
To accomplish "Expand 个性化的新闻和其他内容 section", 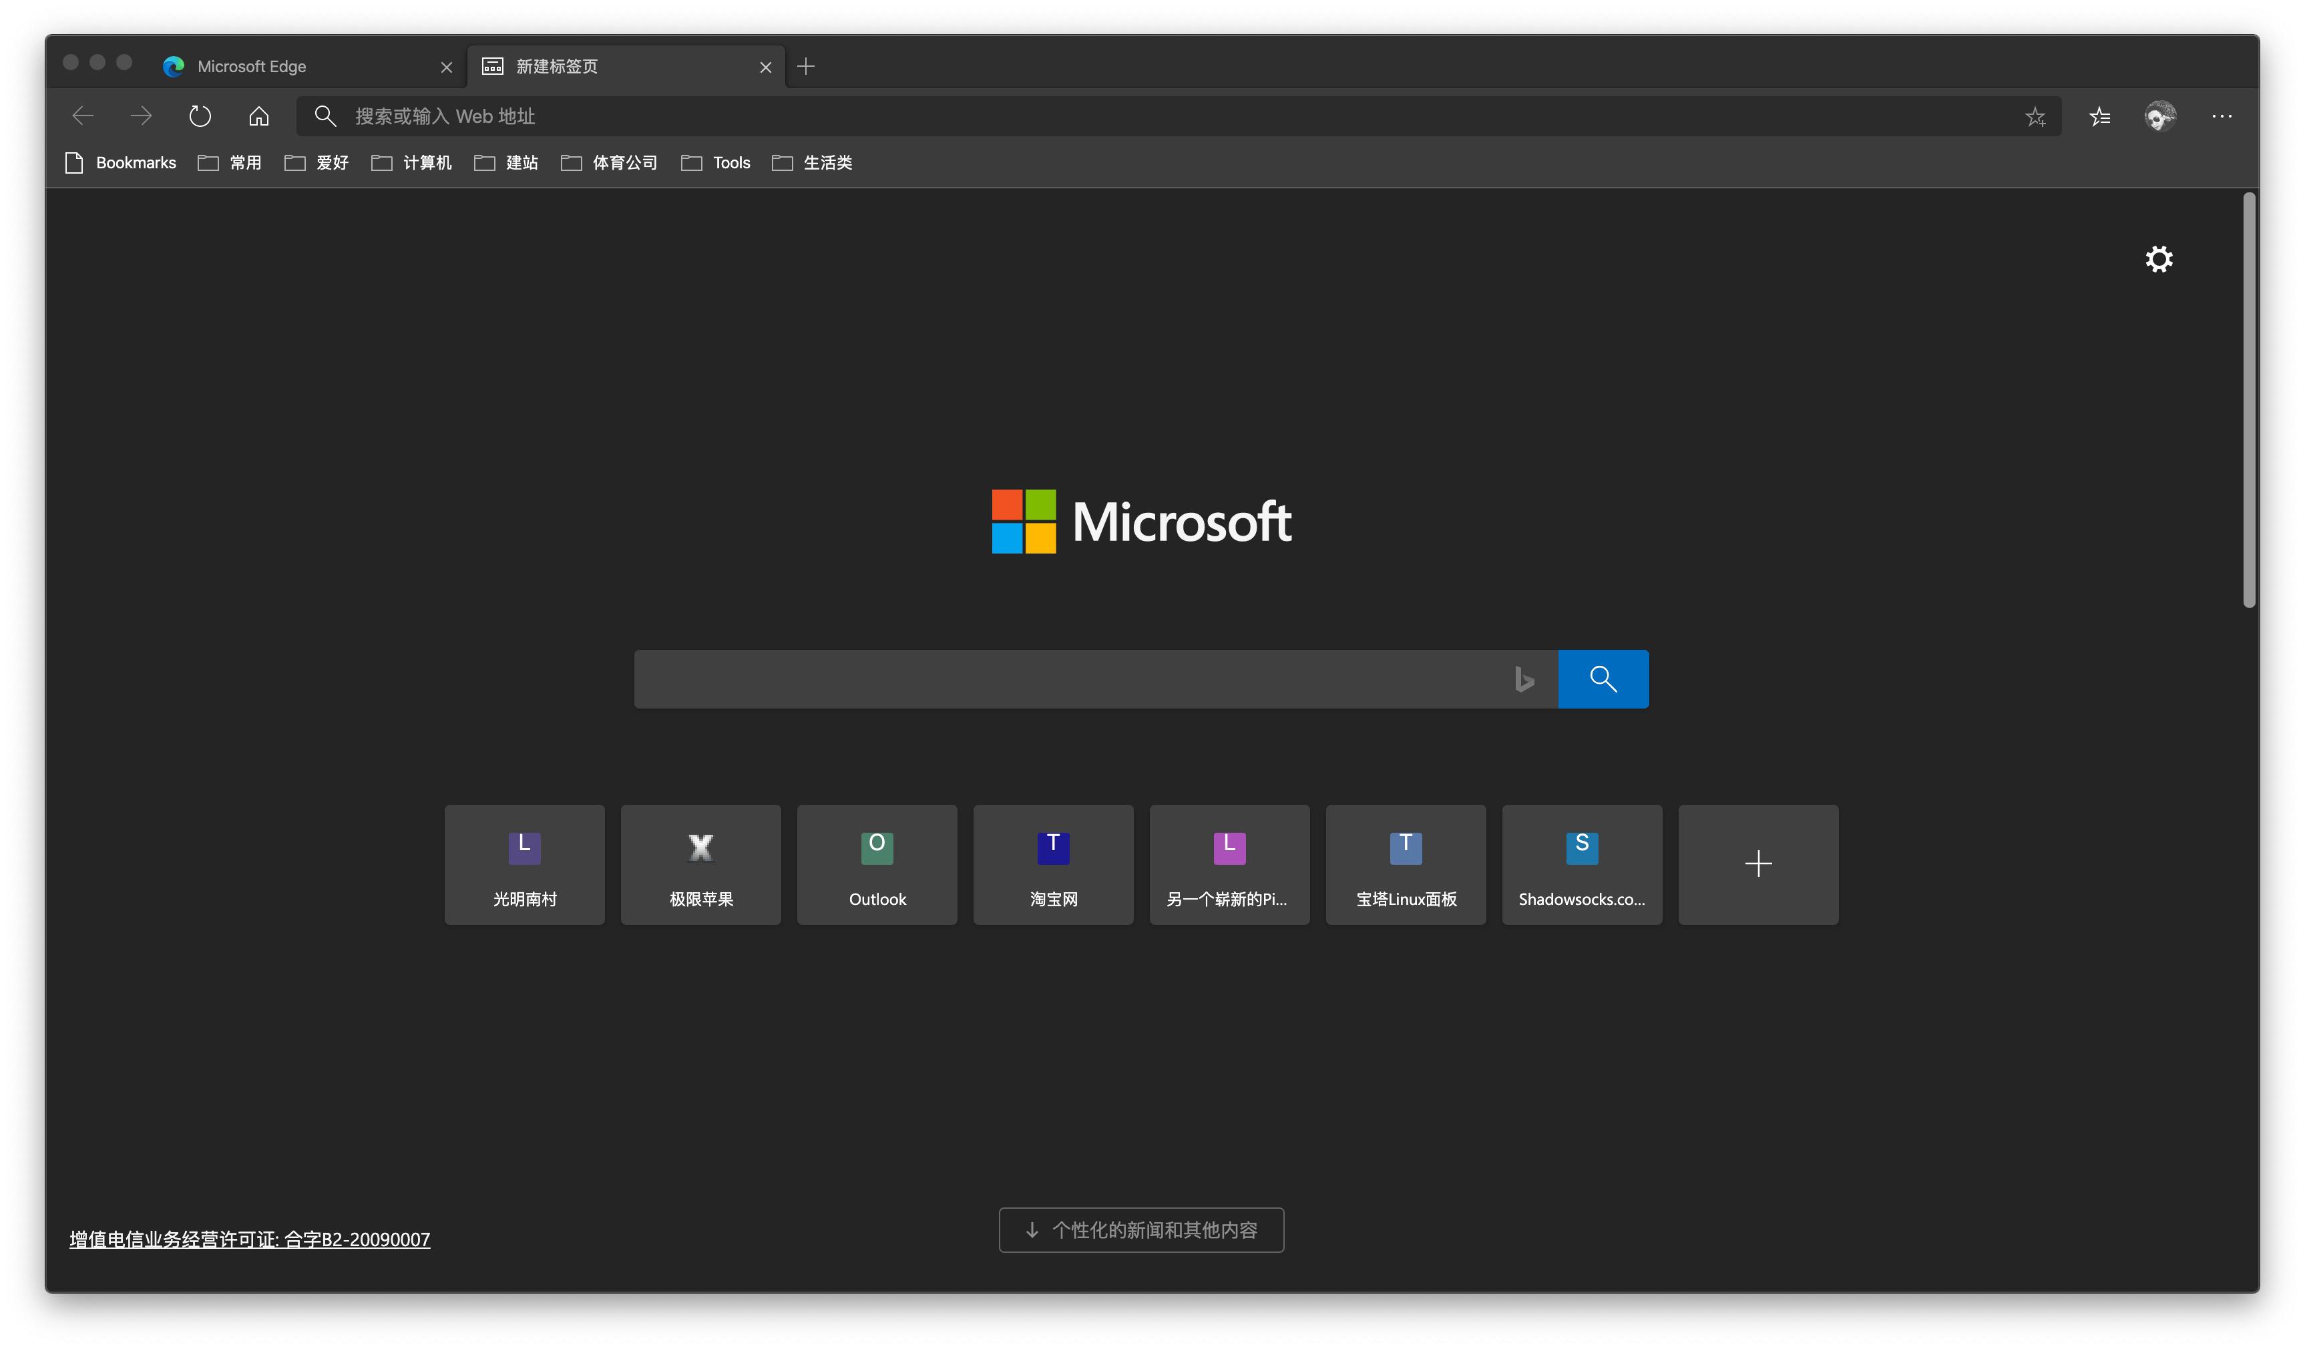I will [x=1140, y=1230].
